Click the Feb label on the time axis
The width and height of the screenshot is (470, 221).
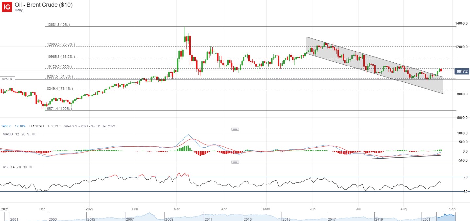click(135, 208)
